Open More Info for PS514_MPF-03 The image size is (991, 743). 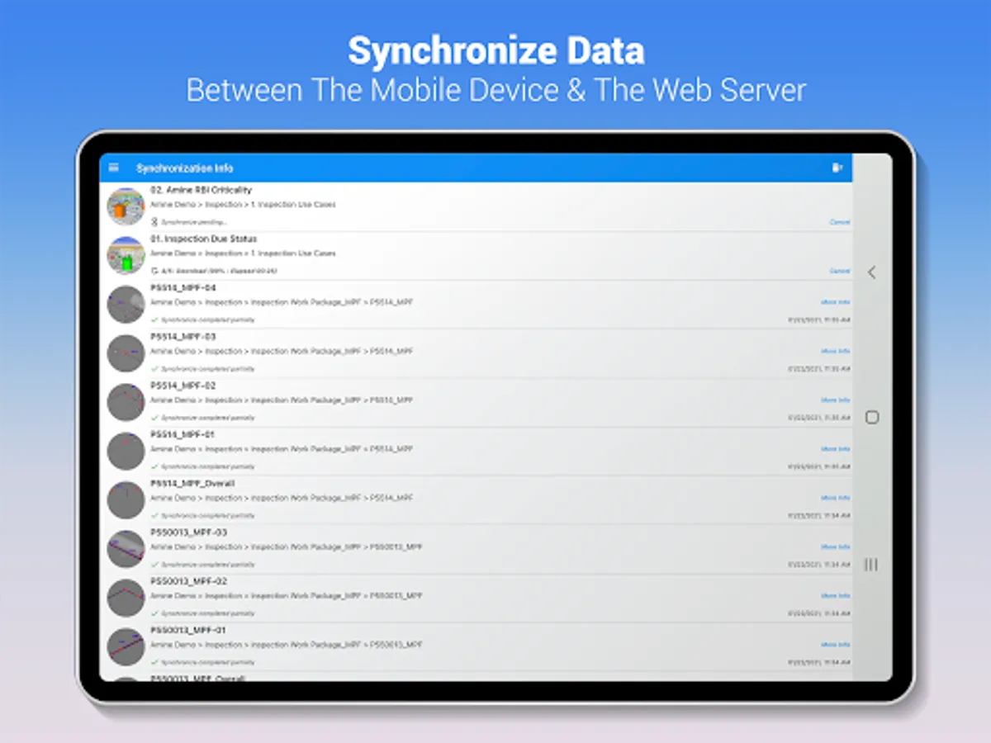point(835,351)
